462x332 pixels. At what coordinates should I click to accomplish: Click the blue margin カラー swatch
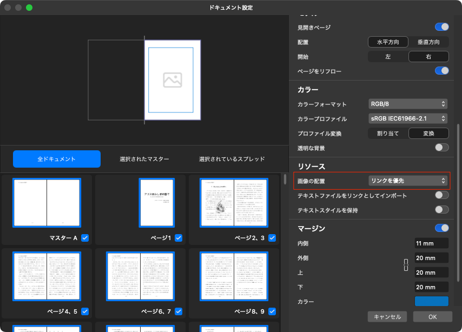coord(431,301)
